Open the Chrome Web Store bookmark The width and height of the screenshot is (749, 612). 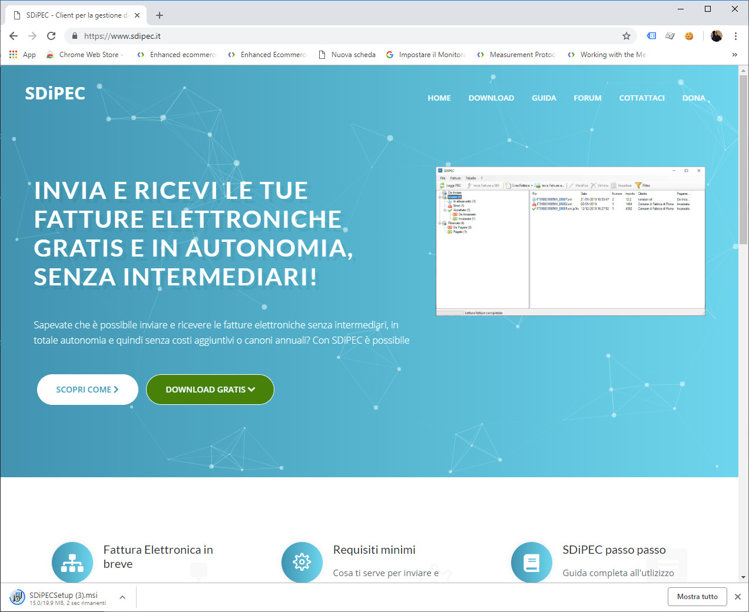point(84,55)
